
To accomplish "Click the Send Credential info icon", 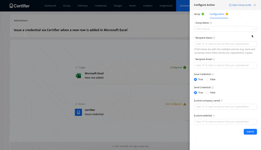I will 212,88.
